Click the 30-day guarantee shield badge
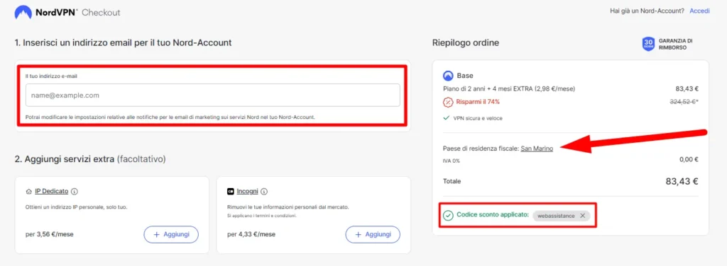Viewport: 727px width, 266px height. point(647,45)
